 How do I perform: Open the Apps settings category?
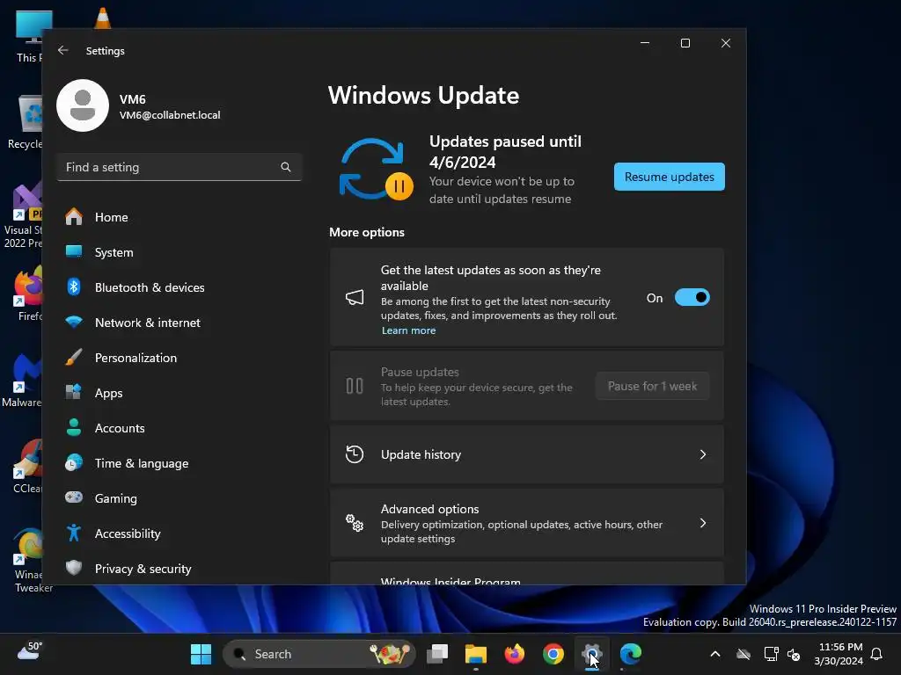108,393
